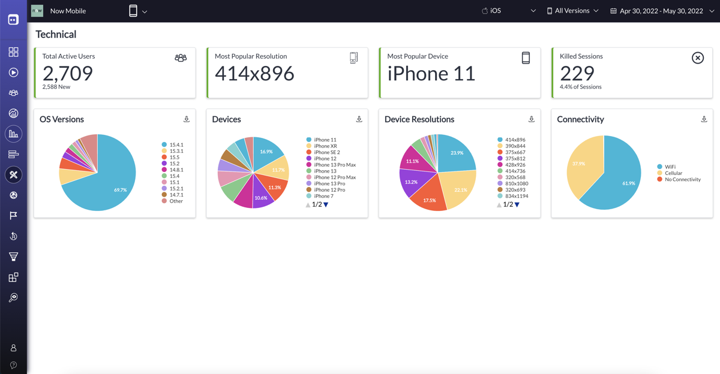Download the Connectivity chart

point(704,119)
